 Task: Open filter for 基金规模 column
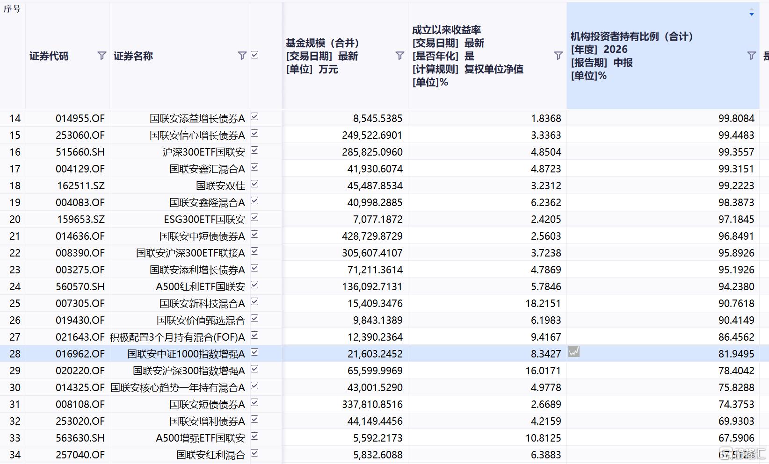pos(399,56)
